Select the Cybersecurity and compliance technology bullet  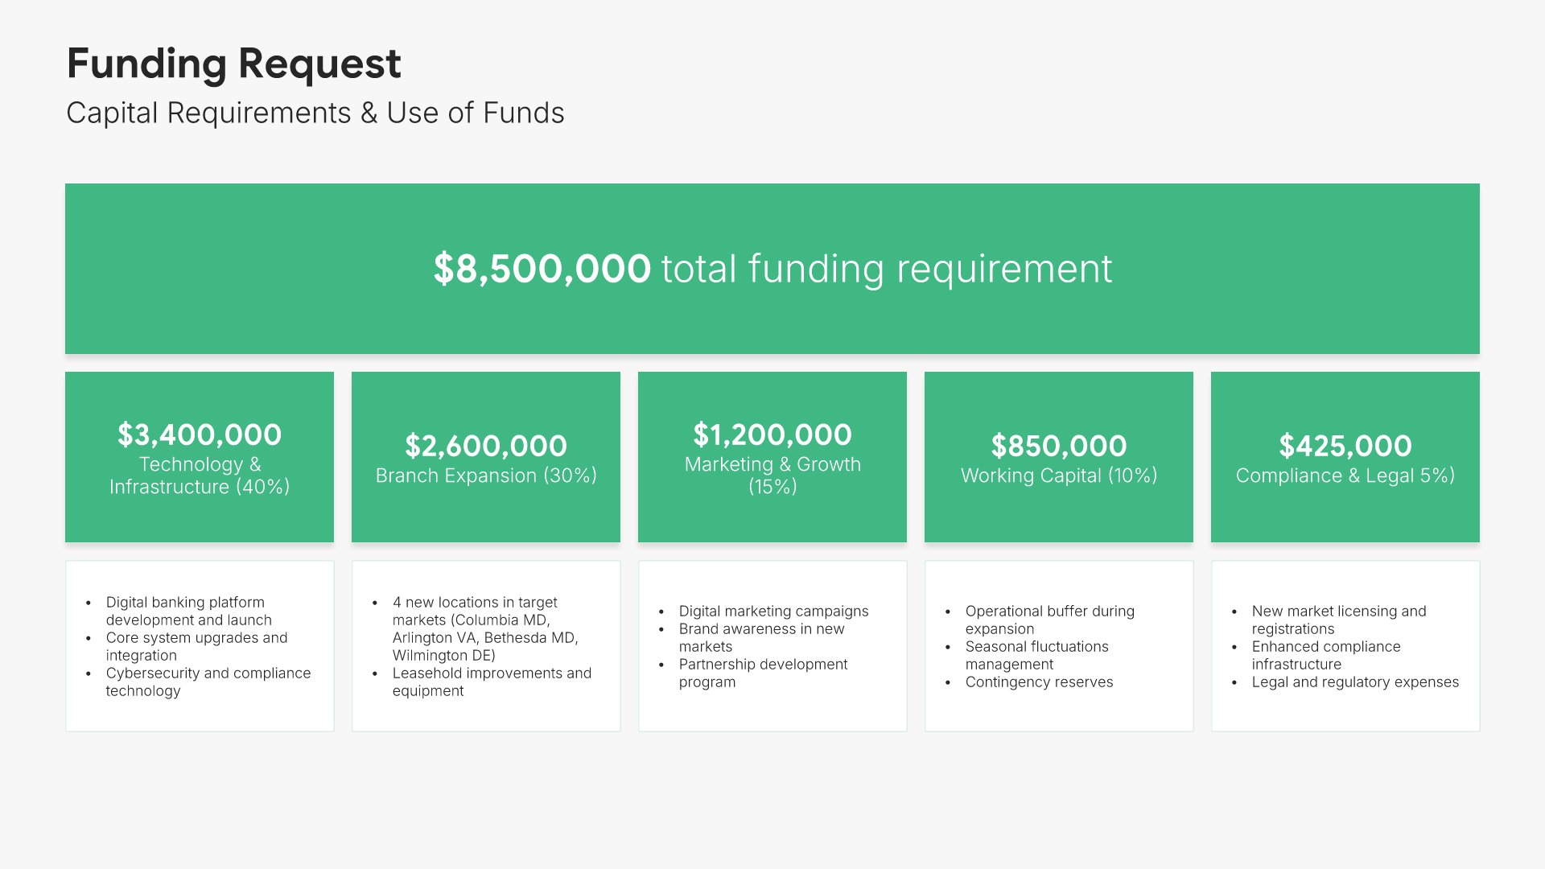(x=208, y=682)
